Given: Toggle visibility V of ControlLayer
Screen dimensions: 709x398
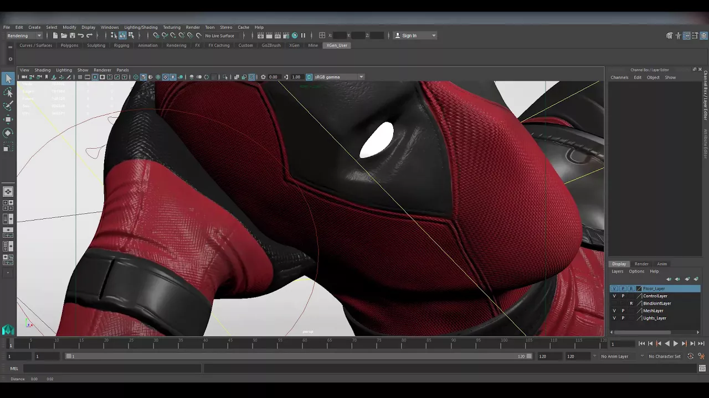Looking at the screenshot, I should (614, 296).
